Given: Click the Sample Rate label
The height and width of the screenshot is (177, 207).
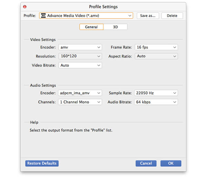Looking at the screenshot, I should click(120, 93).
